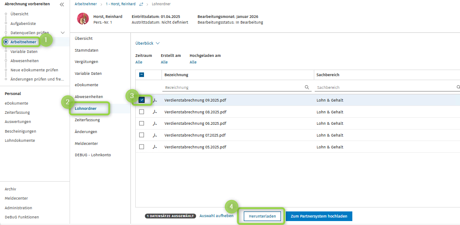Image resolution: width=460 pixels, height=225 pixels.
Task: Click Zum Partnersystem hochladen button
Action: [319, 216]
